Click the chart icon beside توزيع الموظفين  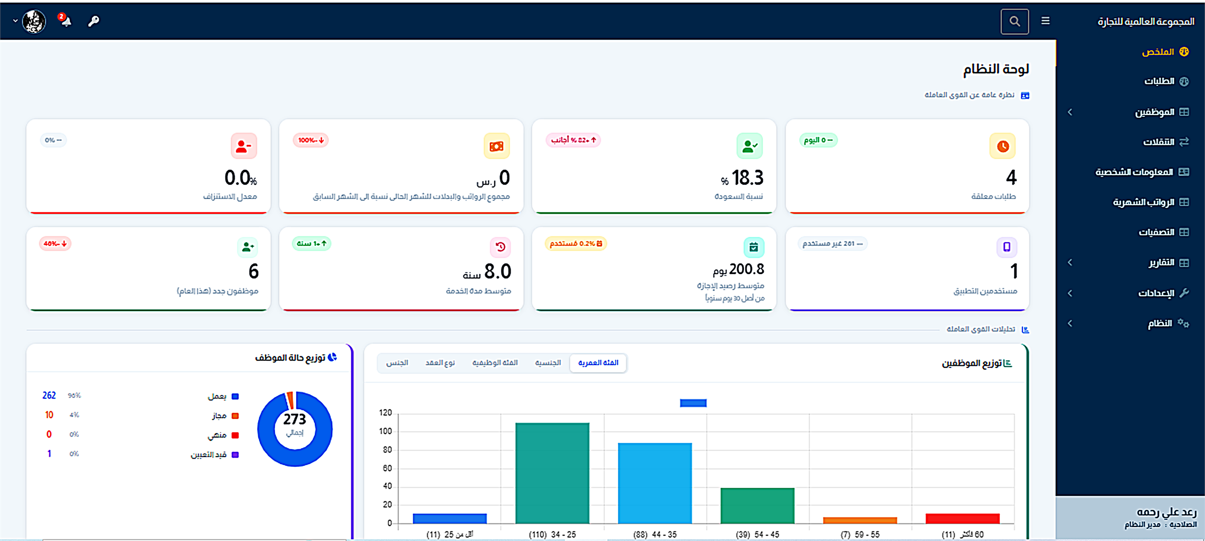pos(1007,363)
